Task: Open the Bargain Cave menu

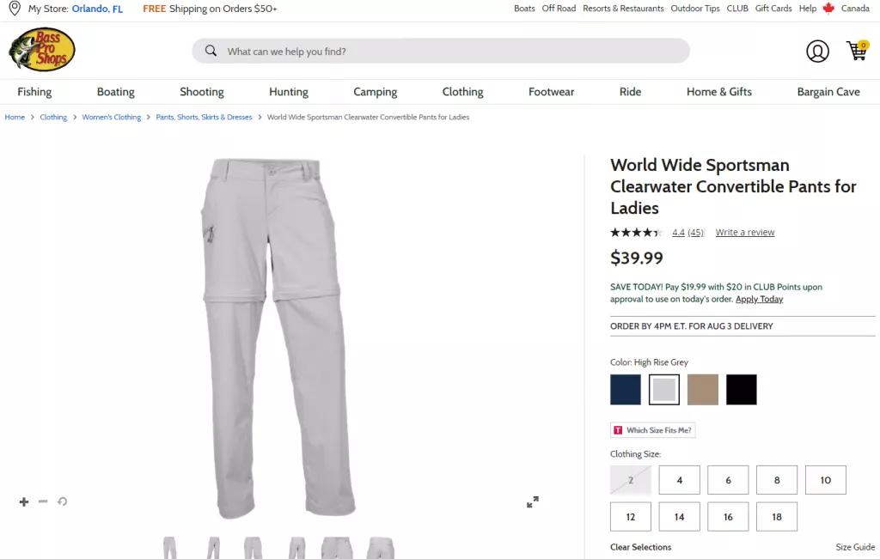Action: 828,92
